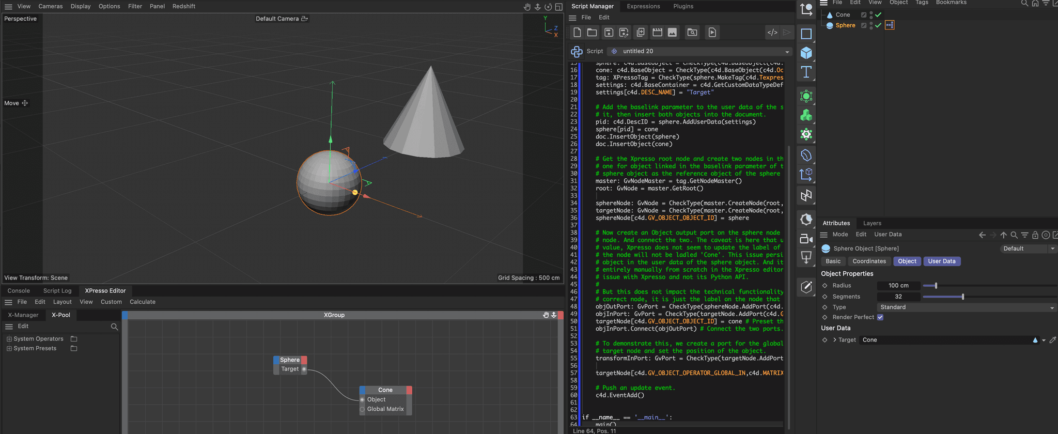The image size is (1058, 434).
Task: Open the Default preset dropdown in Attributes
Action: click(x=1028, y=249)
